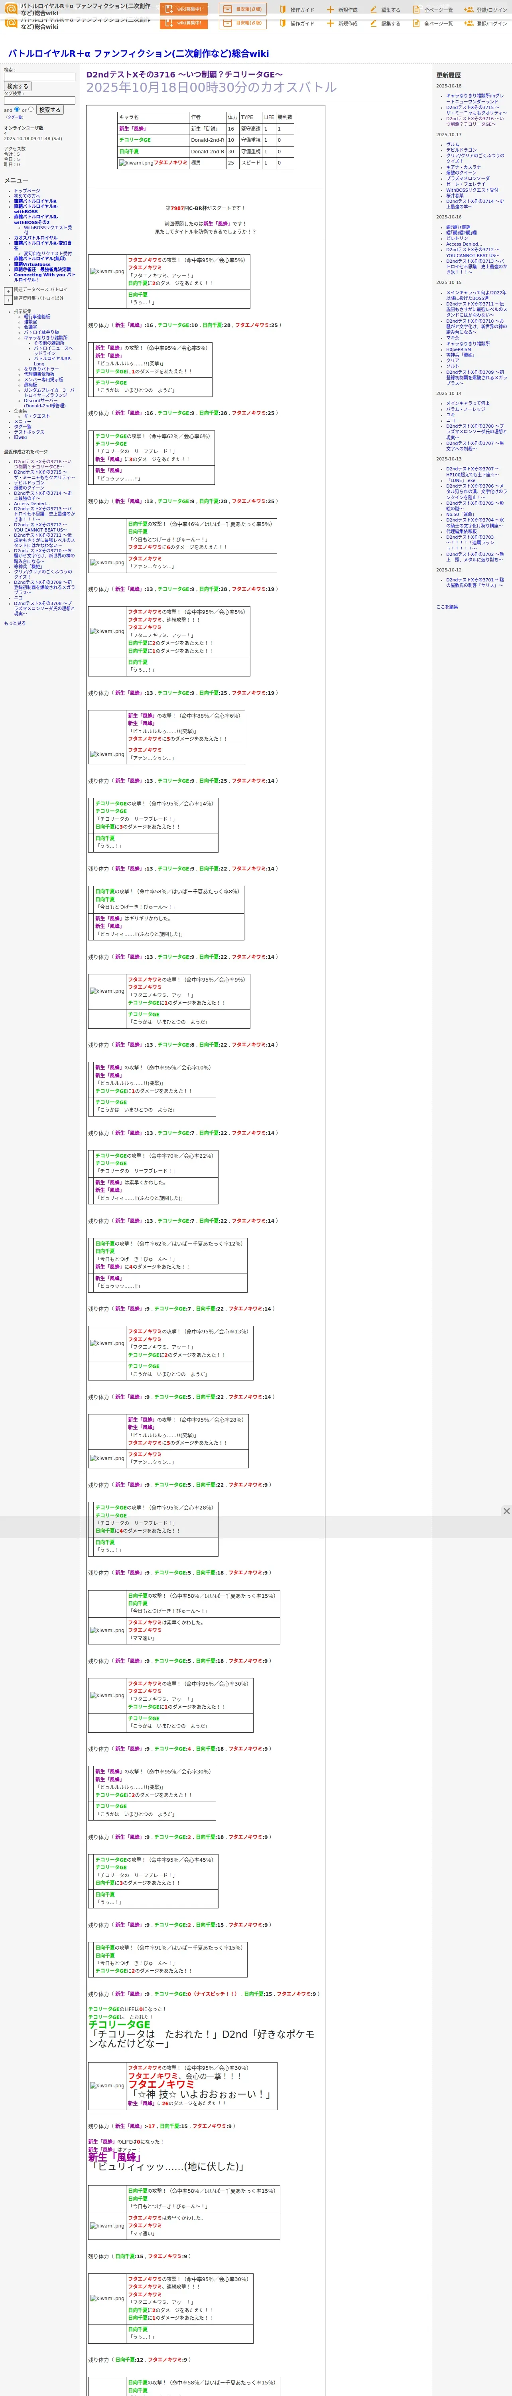Click もっと見る under recent pages
The height and width of the screenshot is (2396, 512).
click(15, 624)
